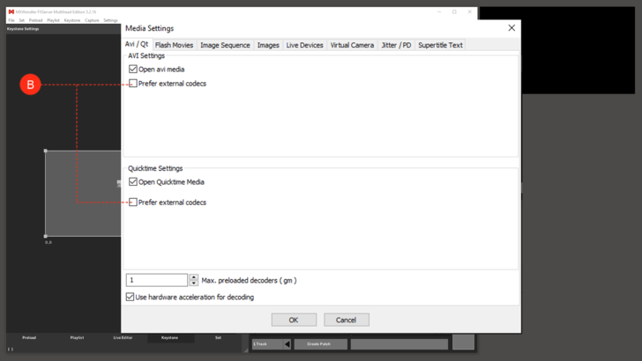The image size is (642, 361).
Task: Switch to the Jitter / PD tab
Action: tap(396, 45)
